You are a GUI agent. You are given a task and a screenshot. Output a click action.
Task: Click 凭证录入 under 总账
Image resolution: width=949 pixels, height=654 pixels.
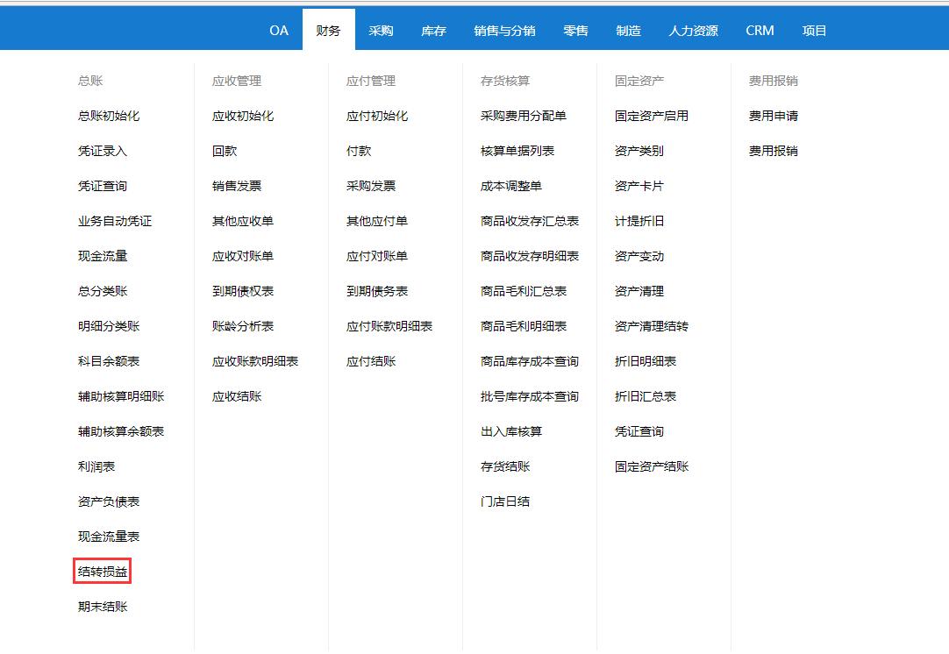103,151
